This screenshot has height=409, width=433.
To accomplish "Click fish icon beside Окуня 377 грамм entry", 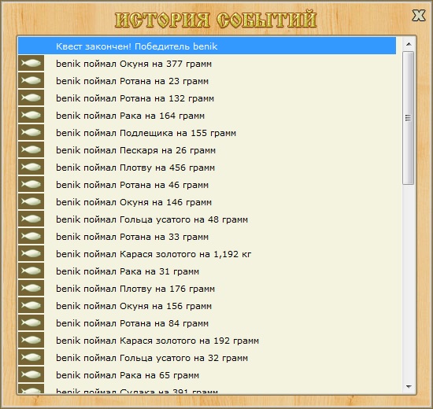I will (31, 63).
